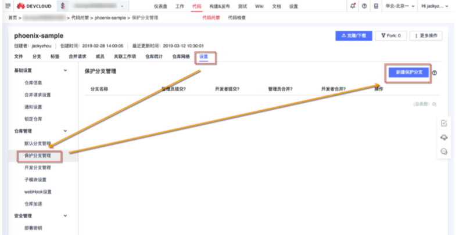
Task: Open 仓库加速 in sidebar
Action: (33, 204)
